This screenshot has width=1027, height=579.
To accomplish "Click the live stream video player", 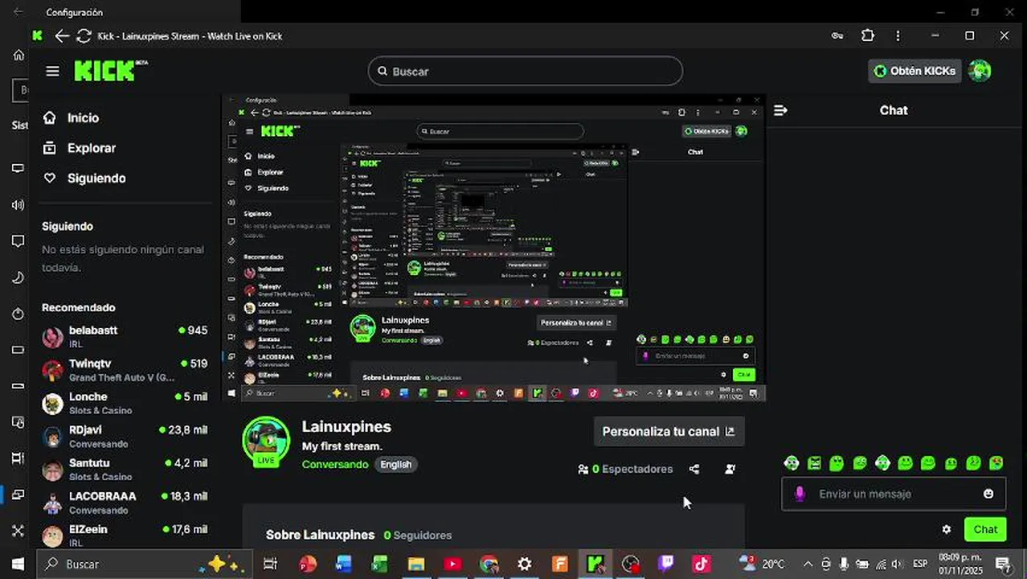I will pyautogui.click(x=493, y=248).
